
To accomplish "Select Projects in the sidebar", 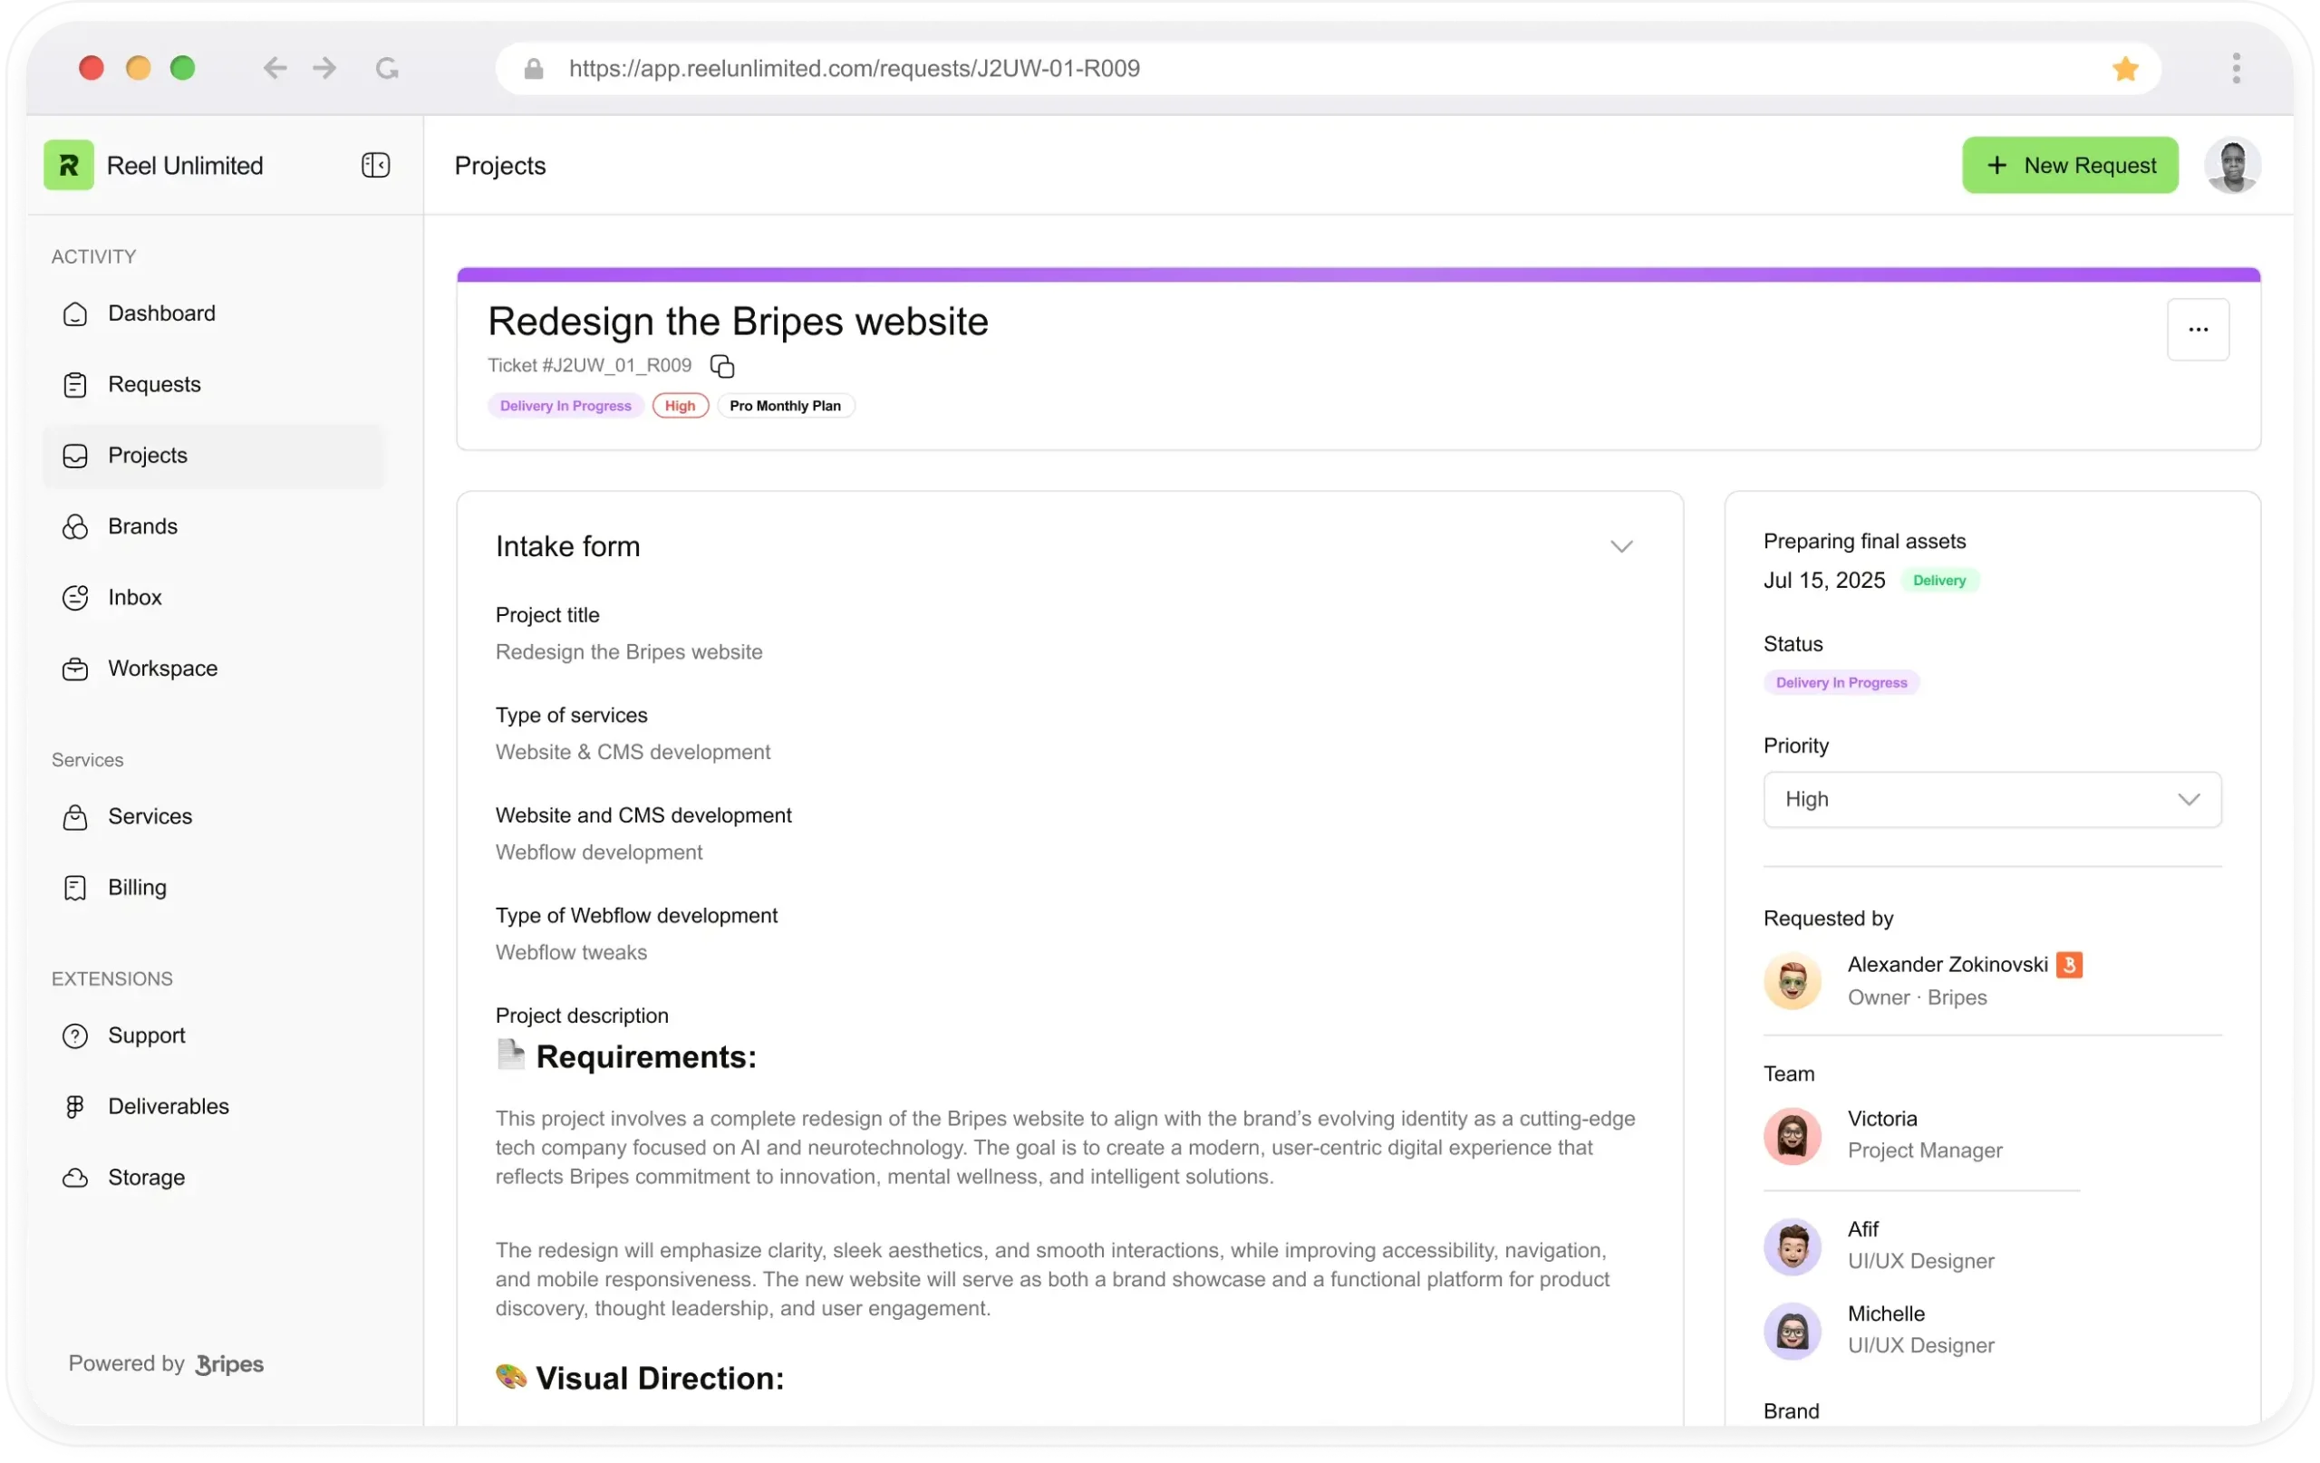I will click(x=213, y=456).
